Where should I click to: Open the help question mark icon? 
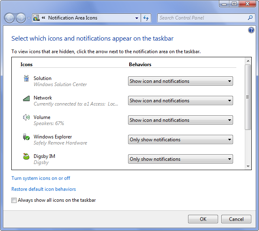point(251,30)
